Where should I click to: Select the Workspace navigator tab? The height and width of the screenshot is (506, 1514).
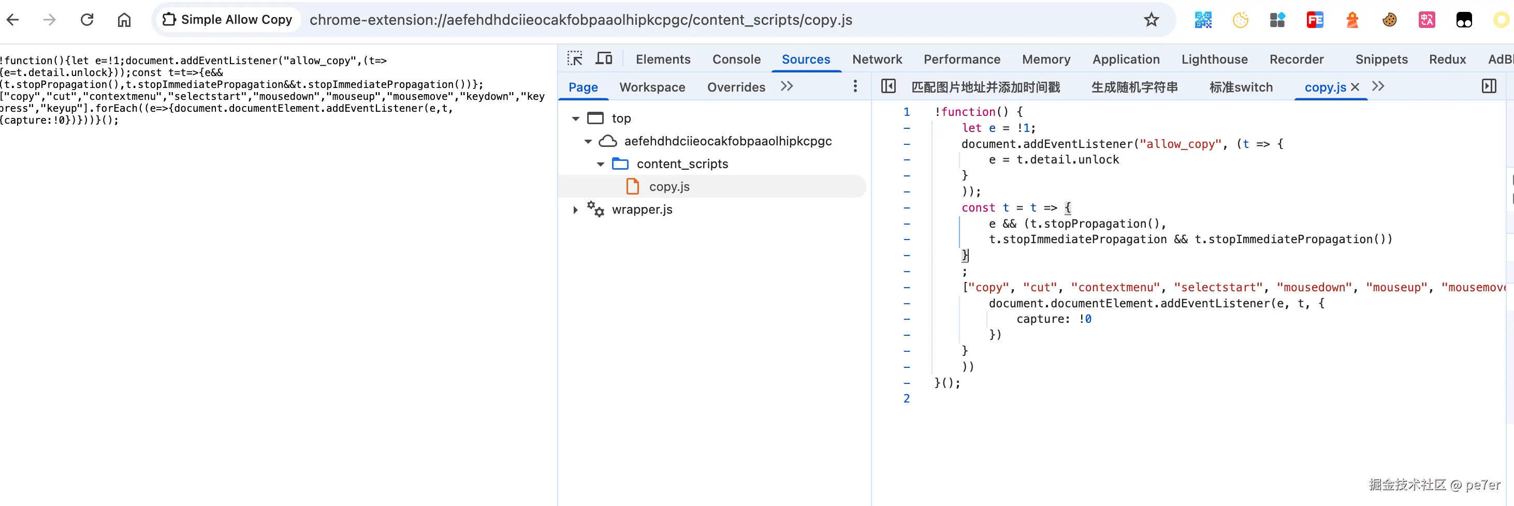[652, 87]
